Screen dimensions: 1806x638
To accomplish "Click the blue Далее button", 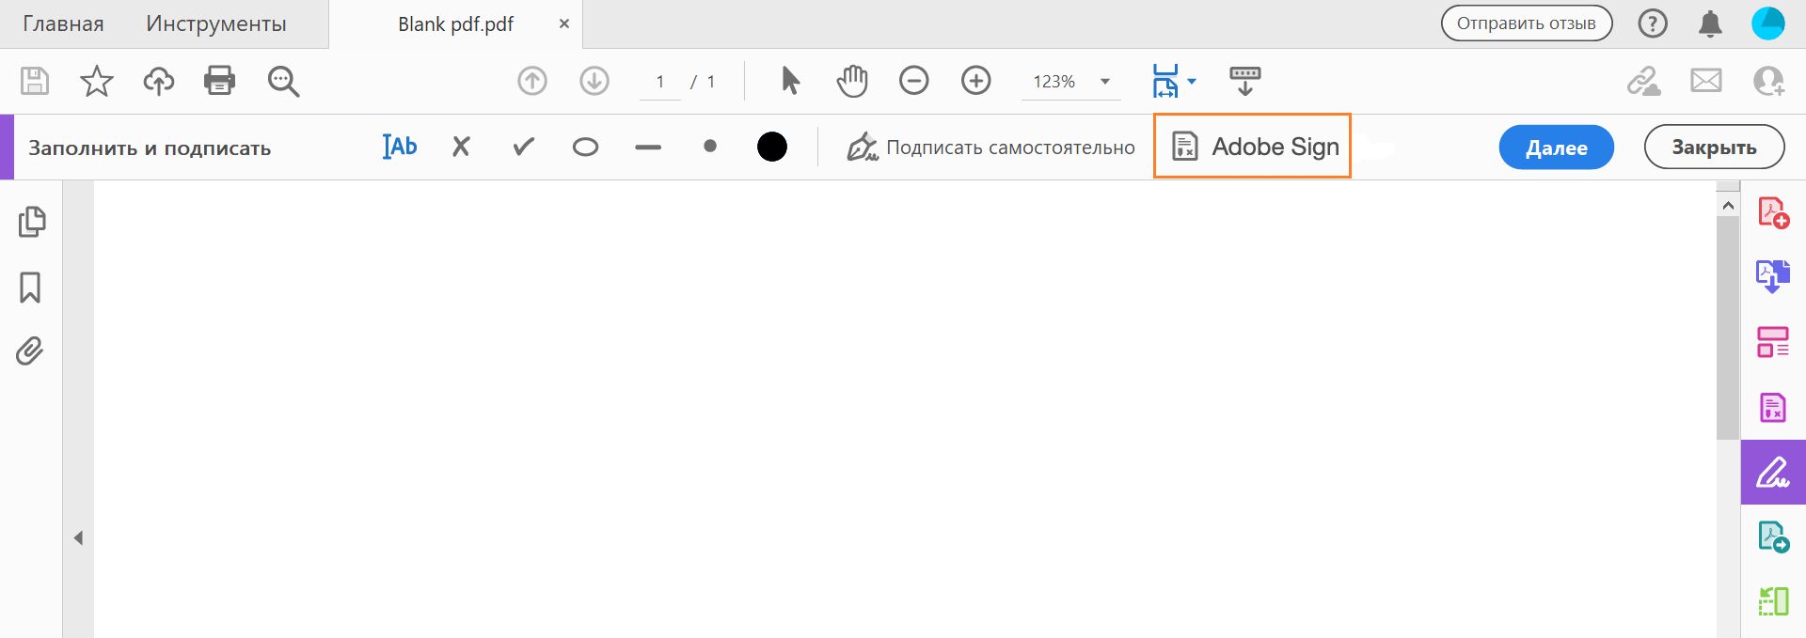I will 1557,148.
